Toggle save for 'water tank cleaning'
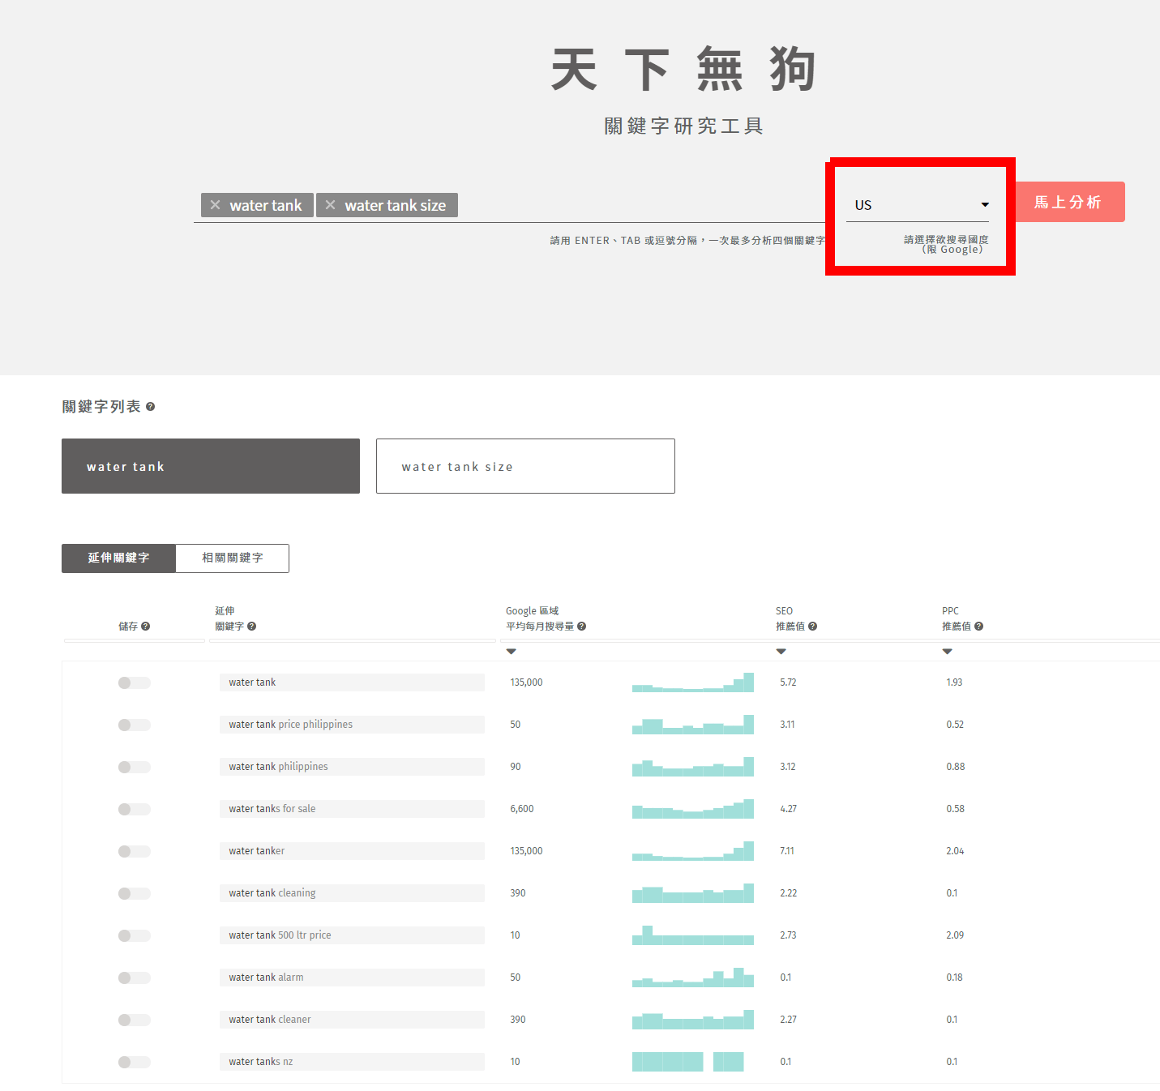This screenshot has width=1160, height=1091. [134, 893]
